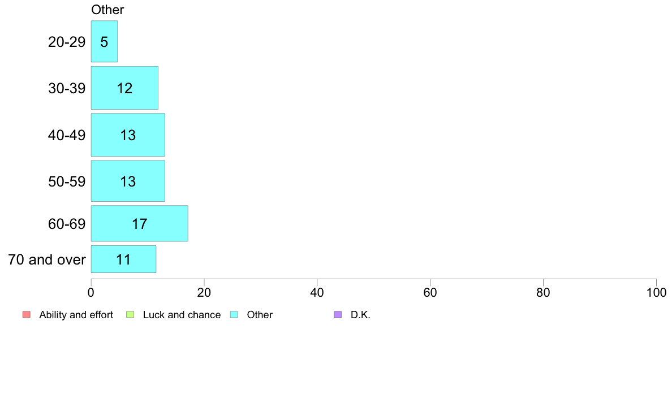The width and height of the screenshot is (672, 416).
Task: Click the 20-29 bar showing 5
Action: pos(104,42)
